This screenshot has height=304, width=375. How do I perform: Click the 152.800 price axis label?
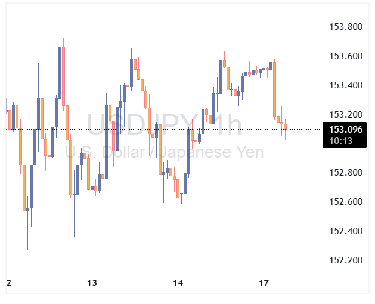(346, 173)
